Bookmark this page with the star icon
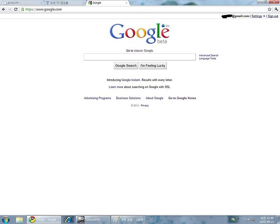 (269, 9)
